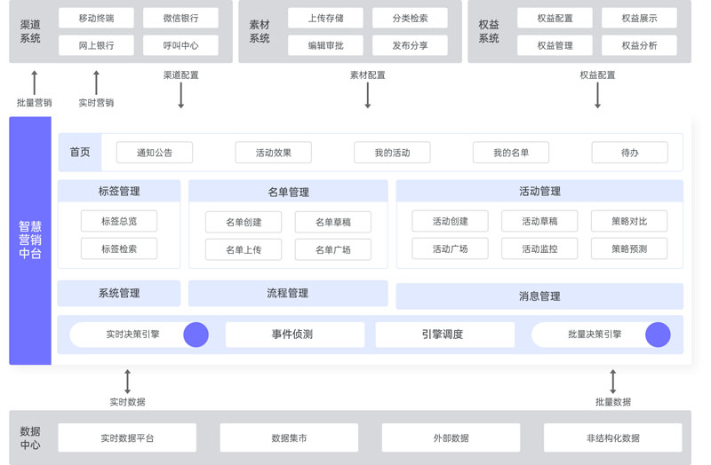711x465 pixels.
Task: Select the 标签管理 section header
Action: 119,191
